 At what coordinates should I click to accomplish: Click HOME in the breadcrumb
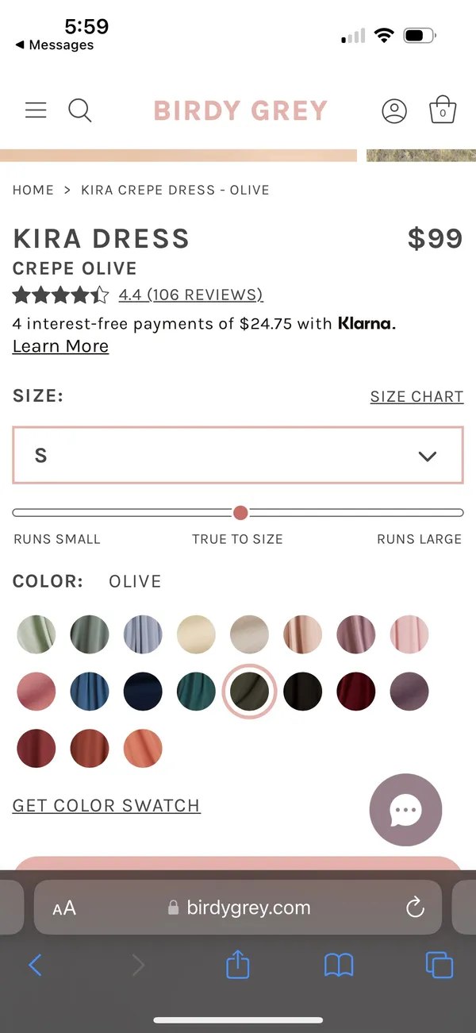pyautogui.click(x=33, y=190)
